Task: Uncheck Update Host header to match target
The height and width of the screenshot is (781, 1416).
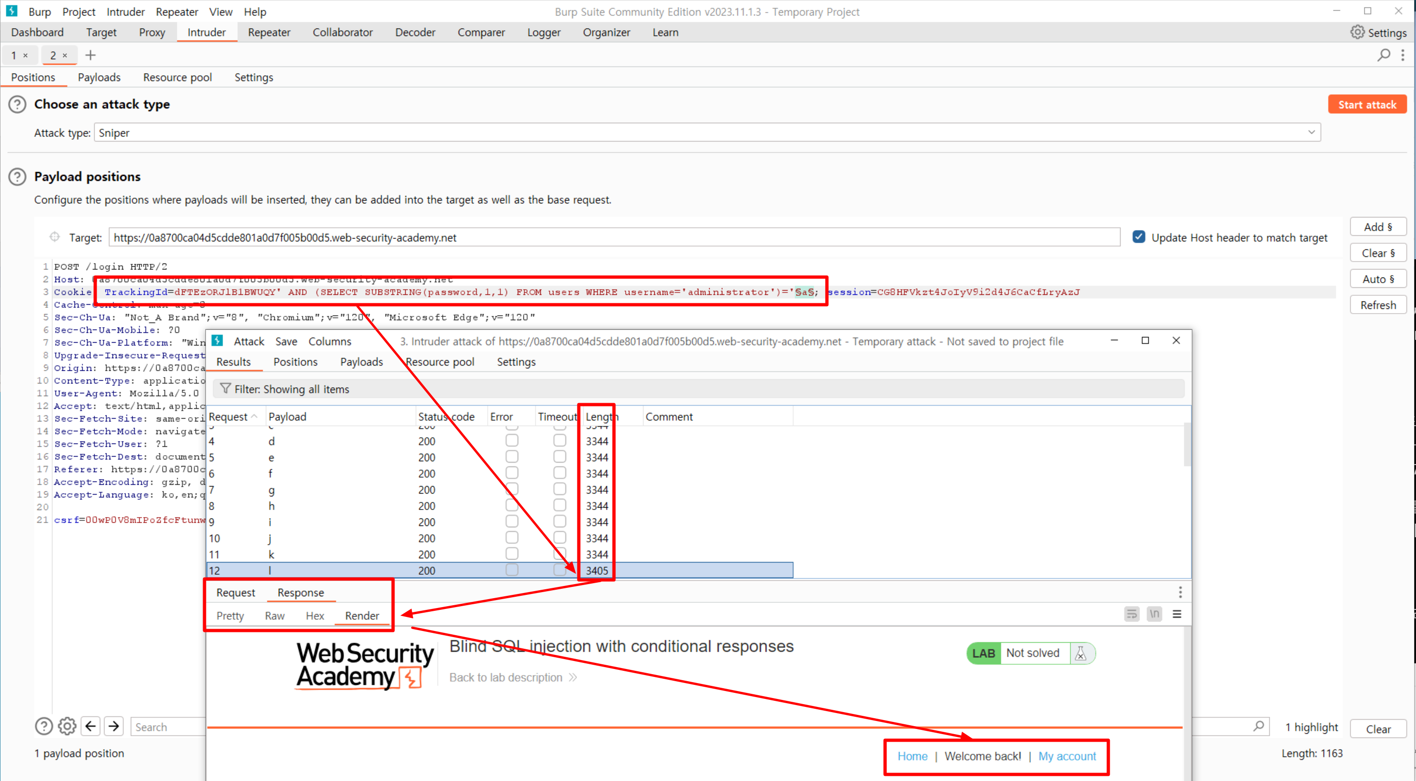Action: 1138,237
